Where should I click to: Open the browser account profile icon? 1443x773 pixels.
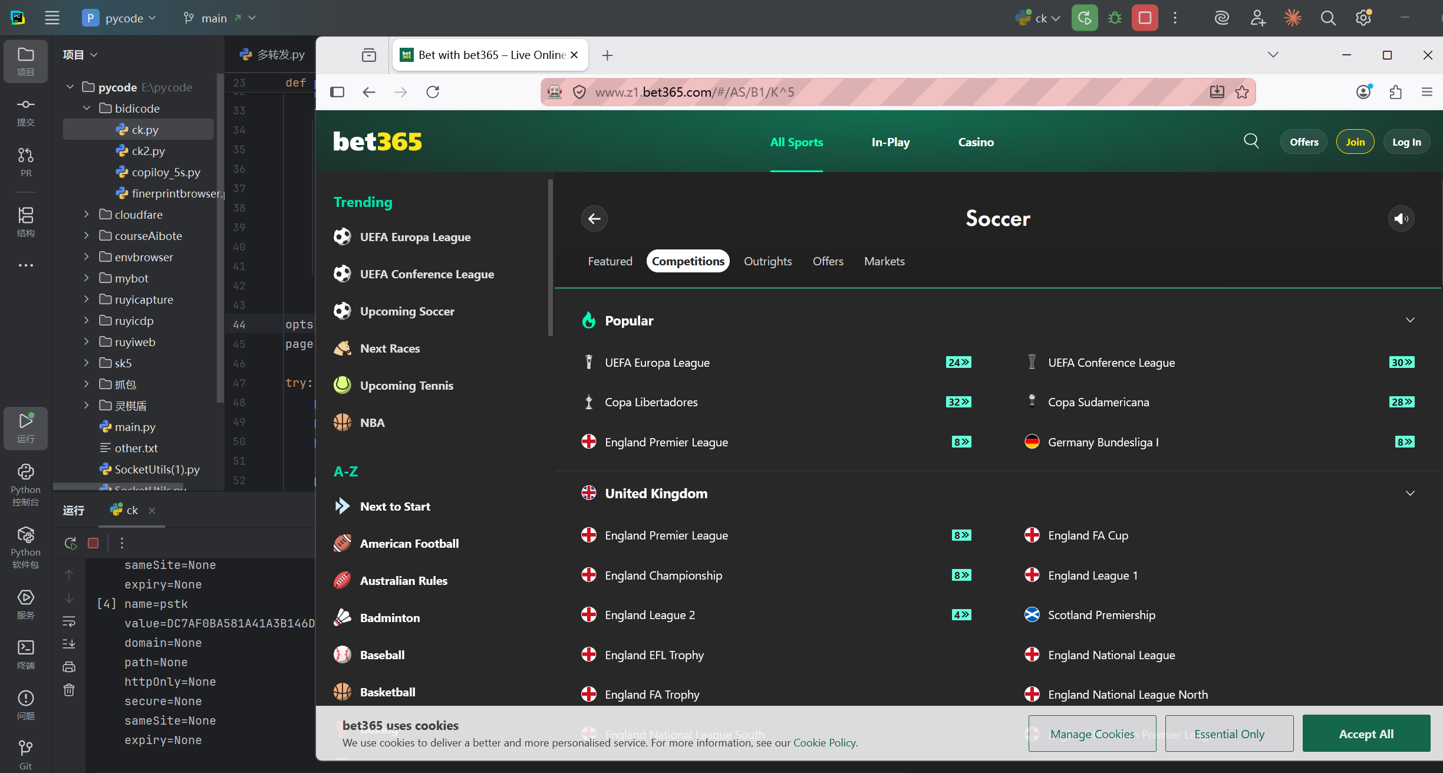(x=1363, y=91)
